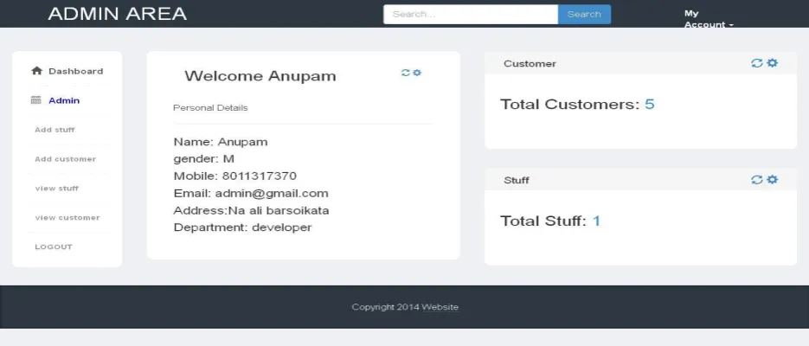Click the ADMIN AREA header title
The width and height of the screenshot is (809, 346).
[117, 14]
